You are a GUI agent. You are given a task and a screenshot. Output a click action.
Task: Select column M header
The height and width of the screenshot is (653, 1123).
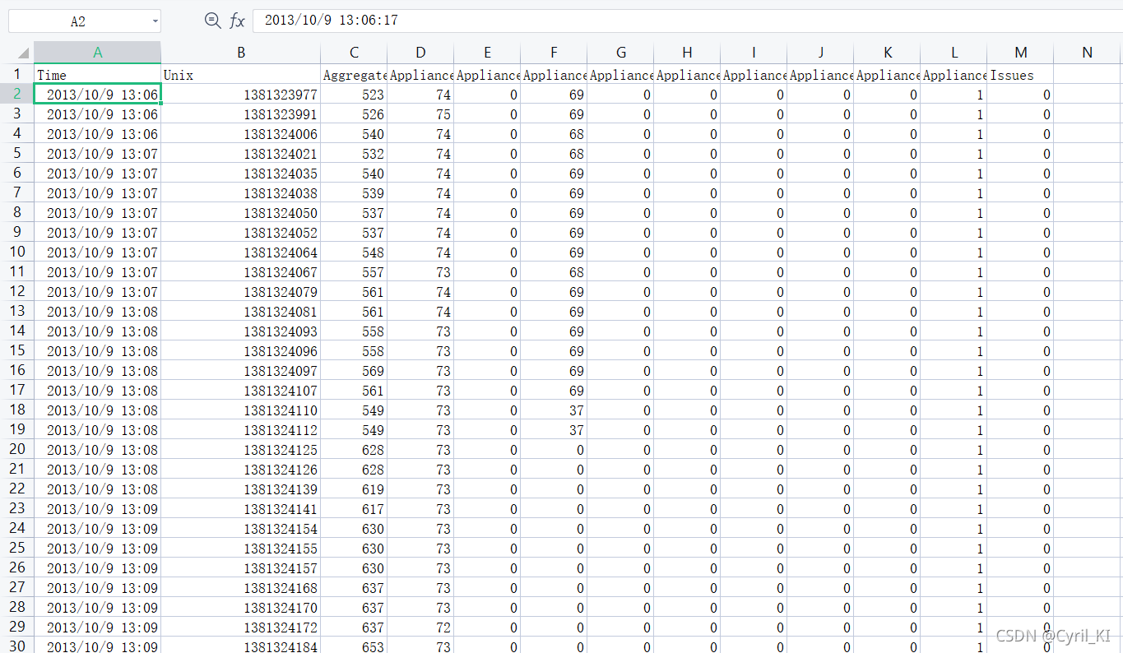tap(1020, 53)
